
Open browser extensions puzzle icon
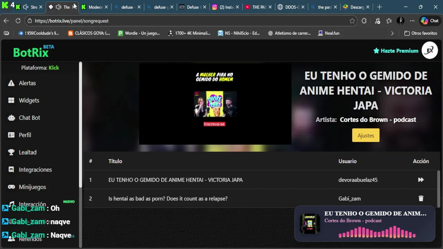(364, 21)
